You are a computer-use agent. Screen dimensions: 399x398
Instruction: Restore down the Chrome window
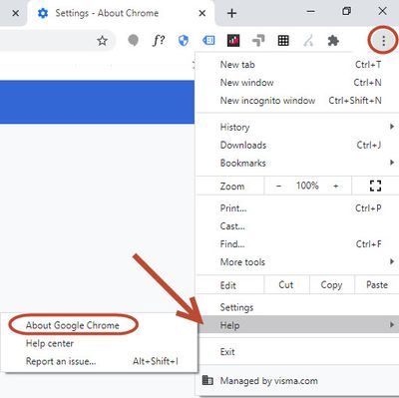(x=346, y=12)
